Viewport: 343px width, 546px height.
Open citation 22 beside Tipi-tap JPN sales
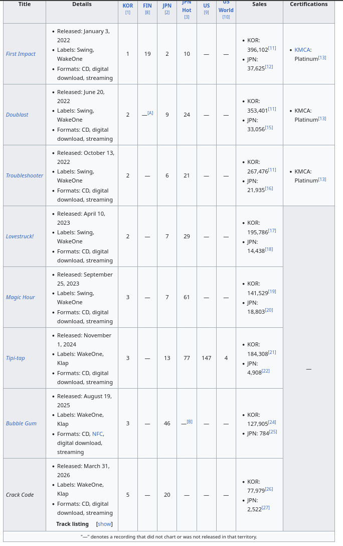pyautogui.click(x=266, y=371)
